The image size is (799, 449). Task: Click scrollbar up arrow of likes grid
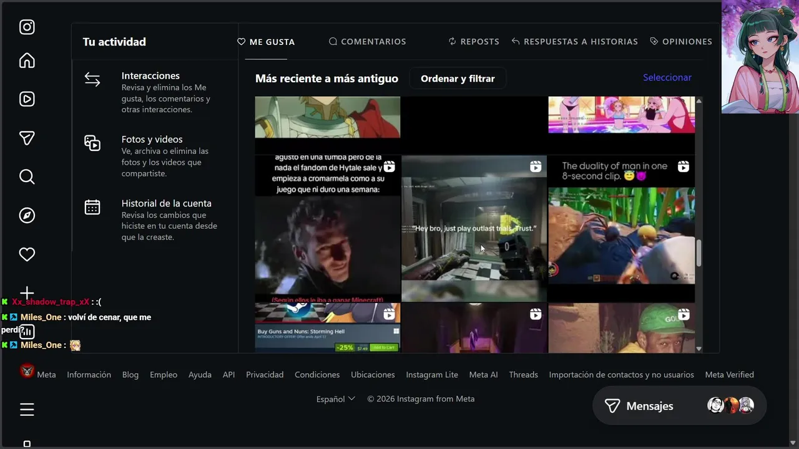699,100
